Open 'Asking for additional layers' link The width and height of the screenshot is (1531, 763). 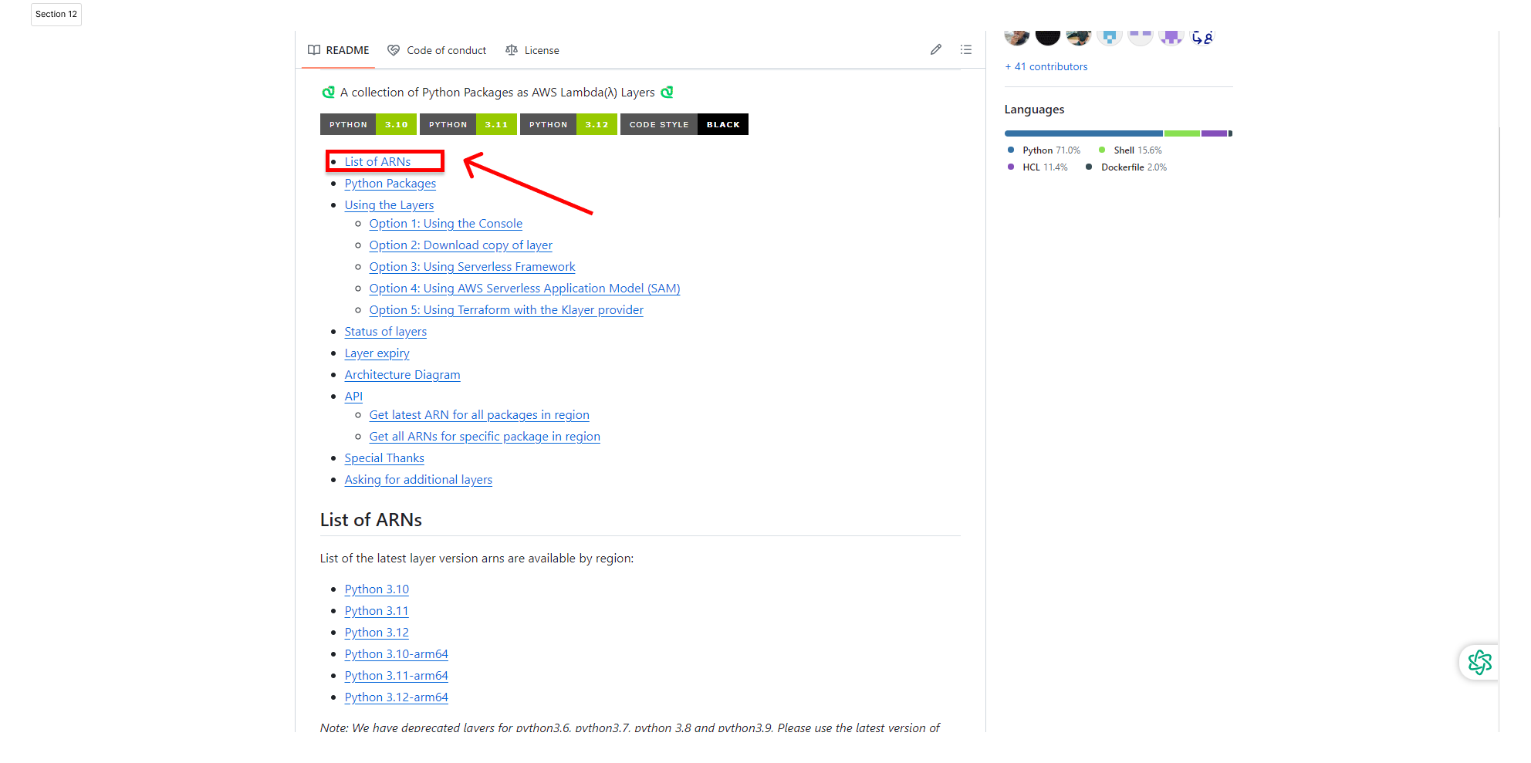[418, 480]
